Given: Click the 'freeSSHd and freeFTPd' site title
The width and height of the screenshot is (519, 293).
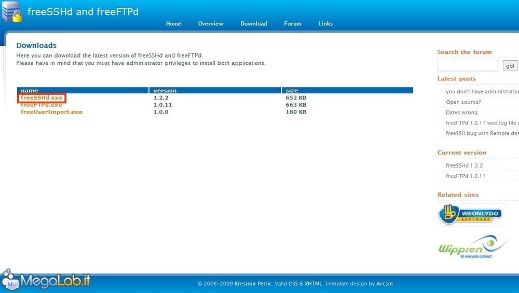Looking at the screenshot, I should [83, 11].
